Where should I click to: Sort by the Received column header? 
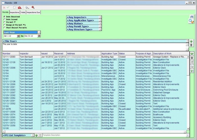(x=60, y=54)
